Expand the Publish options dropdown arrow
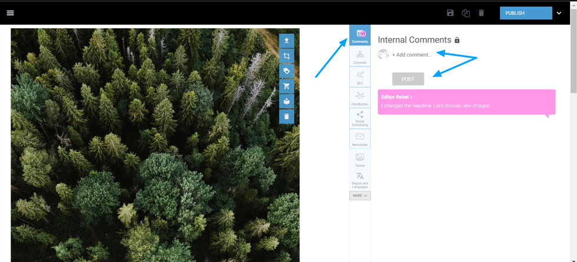 [x=559, y=13]
